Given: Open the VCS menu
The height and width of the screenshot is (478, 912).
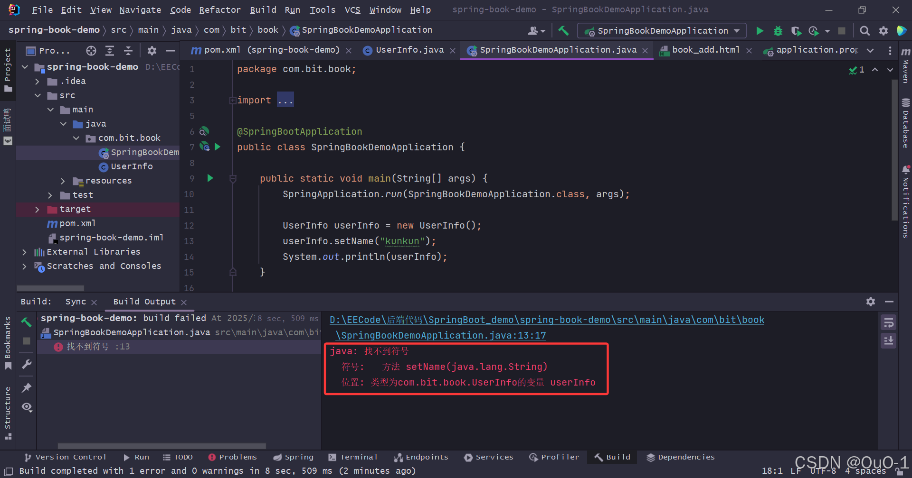Looking at the screenshot, I should (352, 10).
